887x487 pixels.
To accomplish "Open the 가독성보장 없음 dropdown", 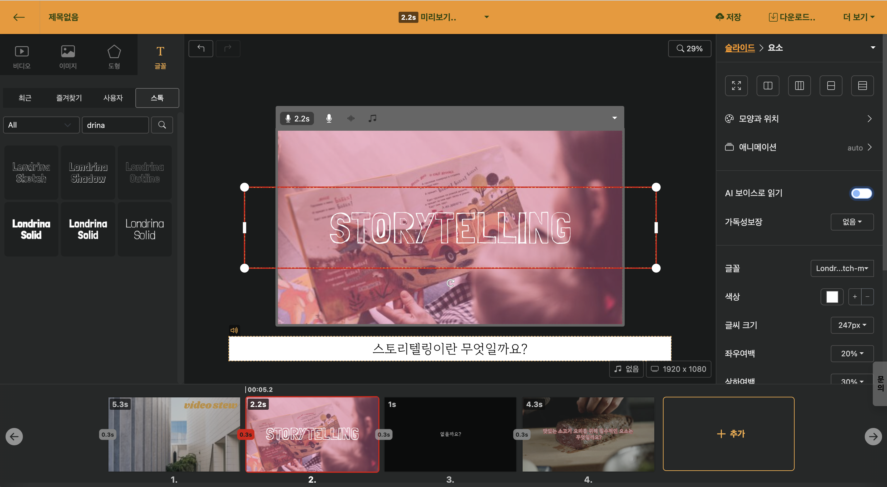I will (851, 222).
